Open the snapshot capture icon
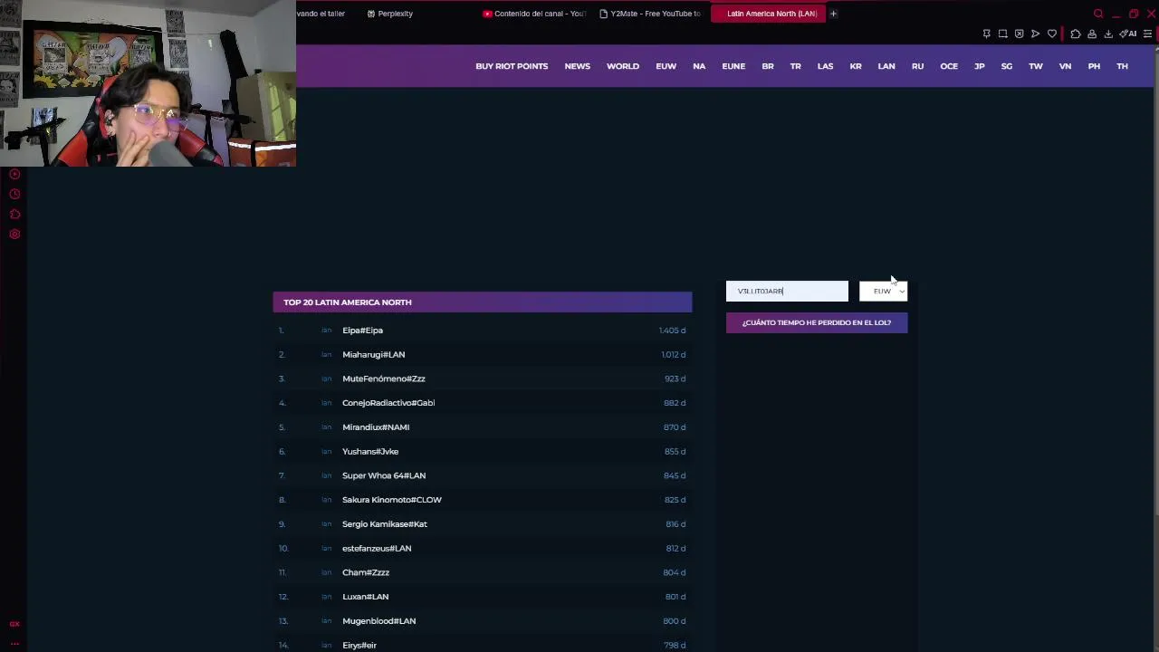This screenshot has height=652, width=1159. (x=1002, y=34)
